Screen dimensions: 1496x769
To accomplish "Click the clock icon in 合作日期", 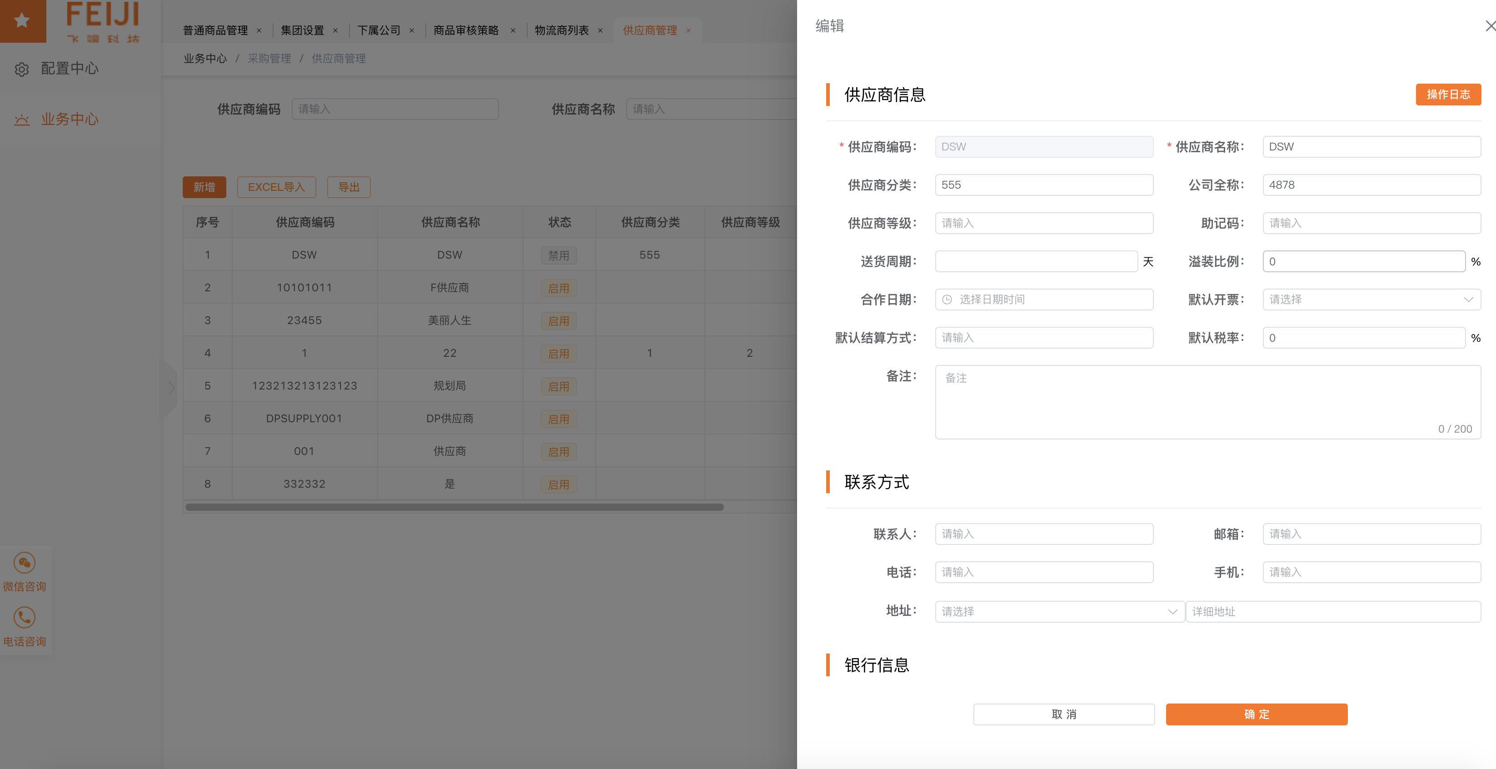I will [x=947, y=300].
